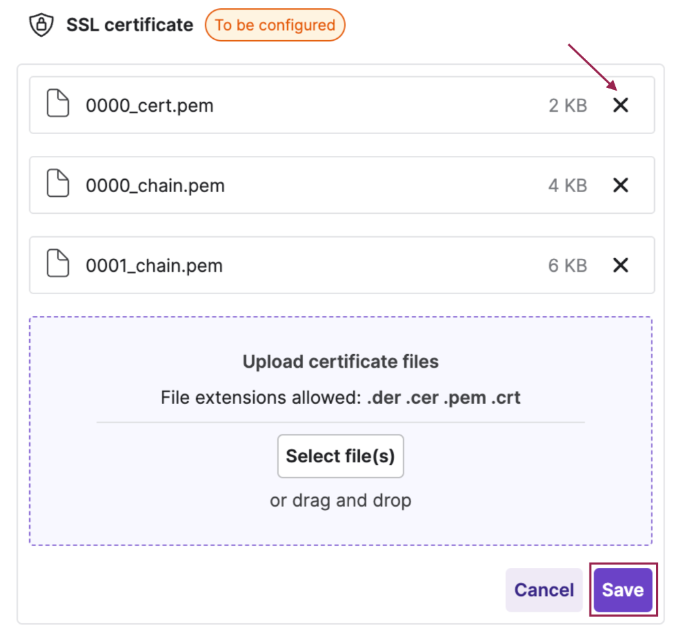Save the certificate configuration
This screenshot has height=632, width=680.
[623, 590]
